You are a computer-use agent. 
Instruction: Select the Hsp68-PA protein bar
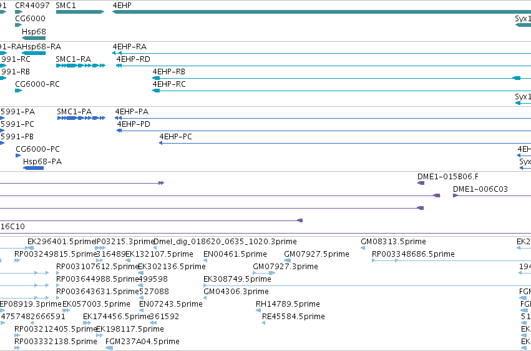pyautogui.click(x=33, y=168)
